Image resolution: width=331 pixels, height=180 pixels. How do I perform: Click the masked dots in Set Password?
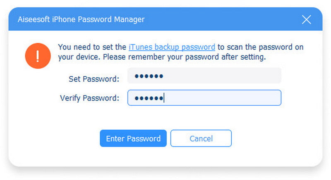[149, 76]
